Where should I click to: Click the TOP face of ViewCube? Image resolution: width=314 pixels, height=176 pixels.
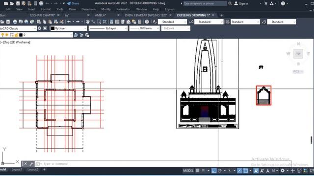pyautogui.click(x=298, y=54)
